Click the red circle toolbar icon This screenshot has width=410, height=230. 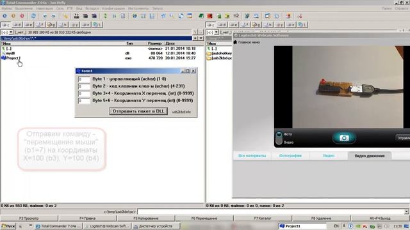tap(22, 16)
